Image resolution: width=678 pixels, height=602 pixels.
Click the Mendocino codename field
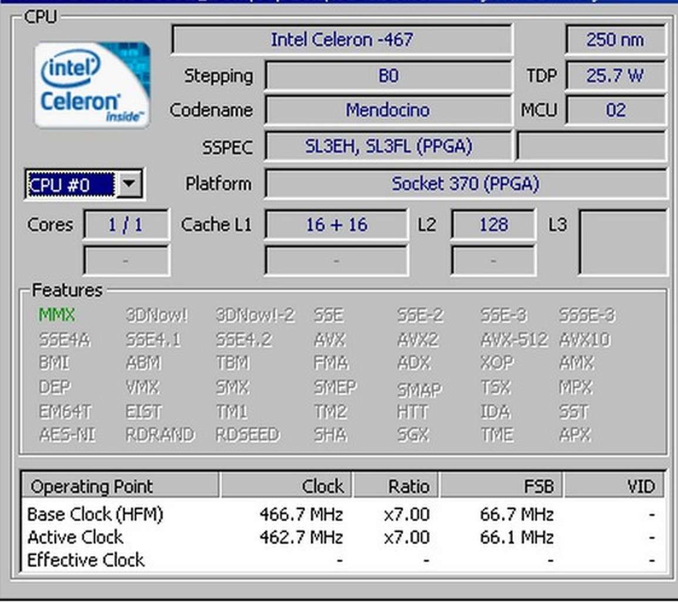coord(388,110)
